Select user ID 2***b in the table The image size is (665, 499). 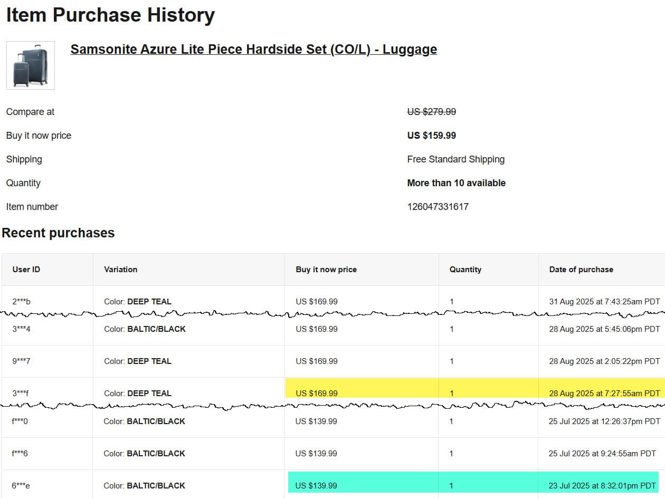(22, 302)
